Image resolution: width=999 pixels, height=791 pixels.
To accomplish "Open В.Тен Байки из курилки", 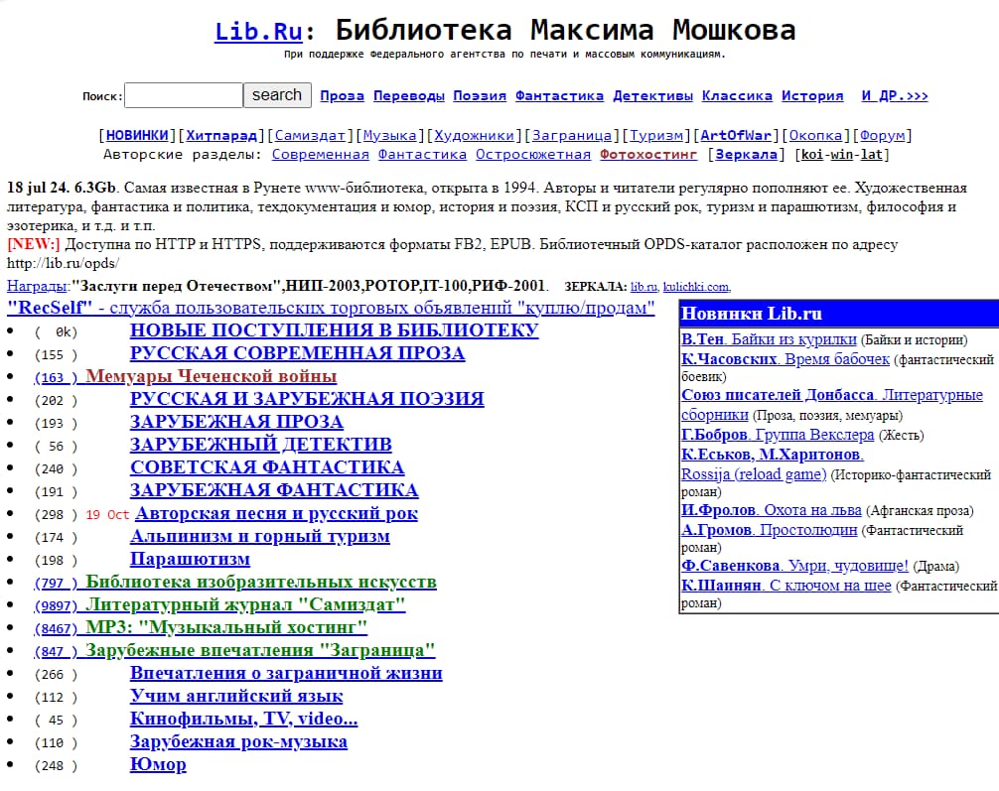I will (x=769, y=339).
